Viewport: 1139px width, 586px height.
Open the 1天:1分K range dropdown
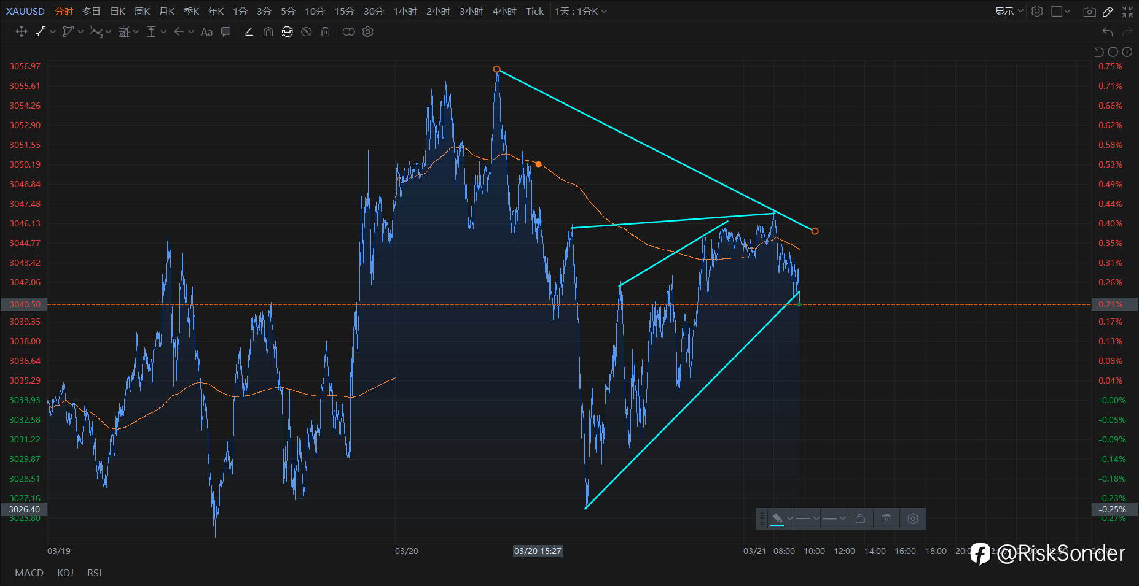click(x=581, y=12)
